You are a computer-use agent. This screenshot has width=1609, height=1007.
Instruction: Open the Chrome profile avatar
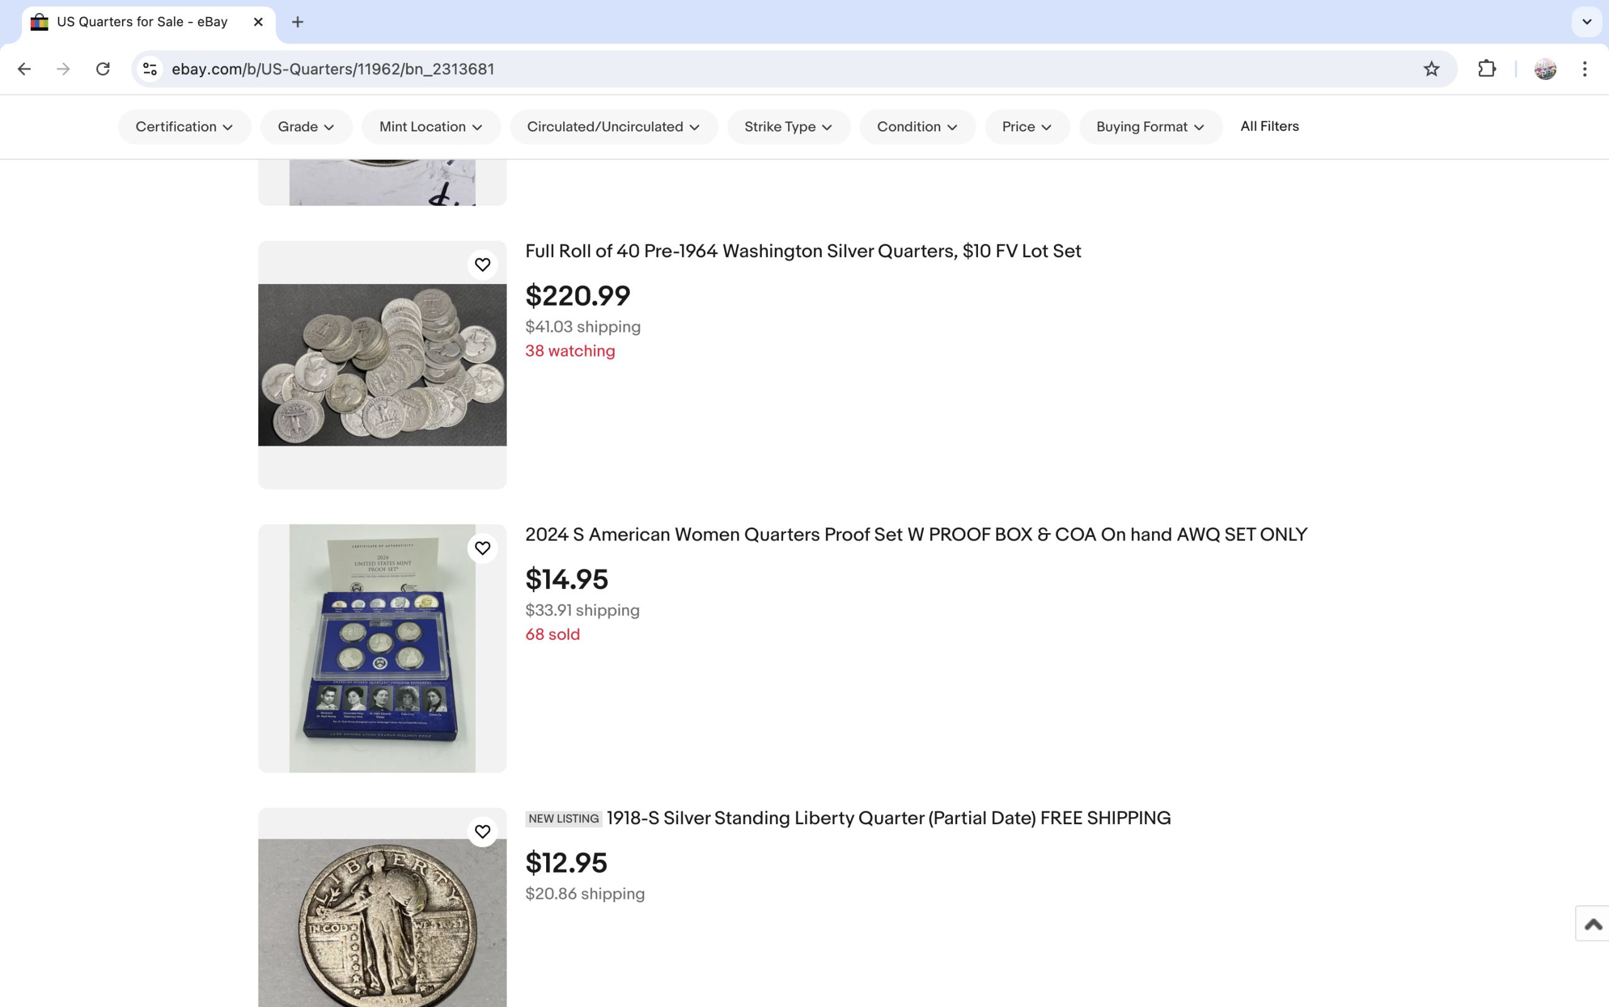[x=1545, y=69]
